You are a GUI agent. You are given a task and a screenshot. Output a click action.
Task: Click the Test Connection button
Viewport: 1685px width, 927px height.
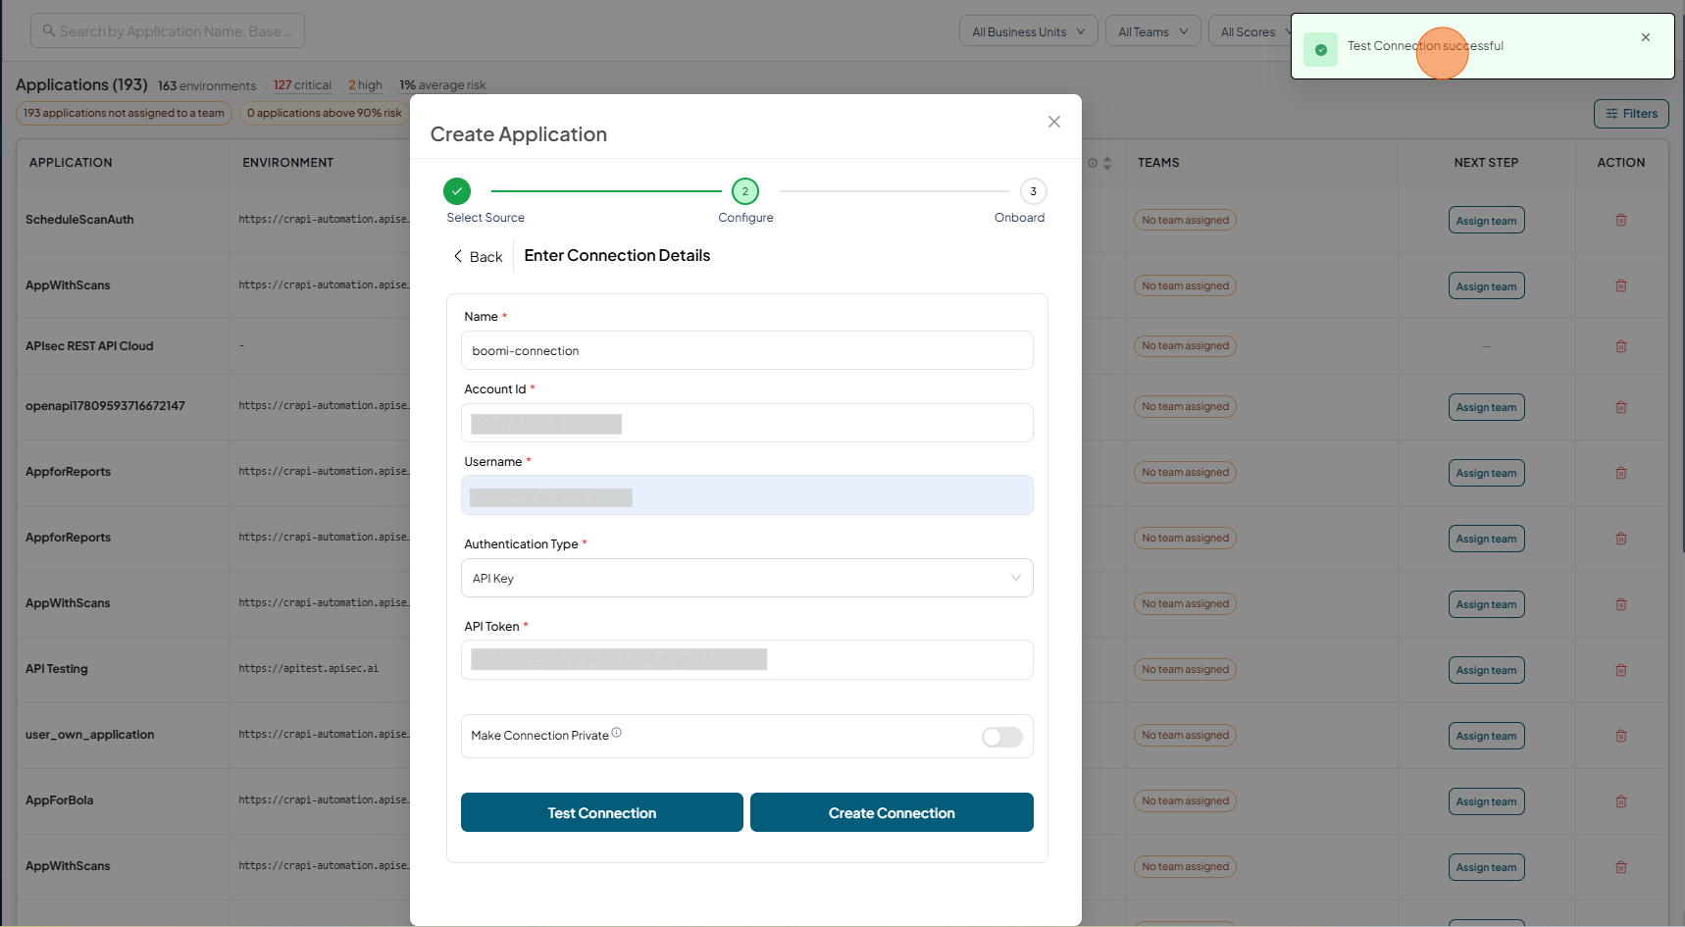click(602, 812)
